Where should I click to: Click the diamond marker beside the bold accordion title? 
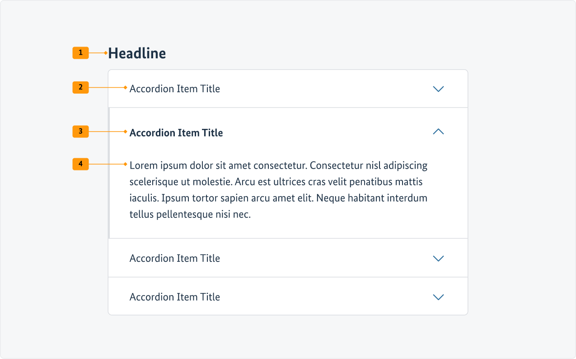coord(126,132)
